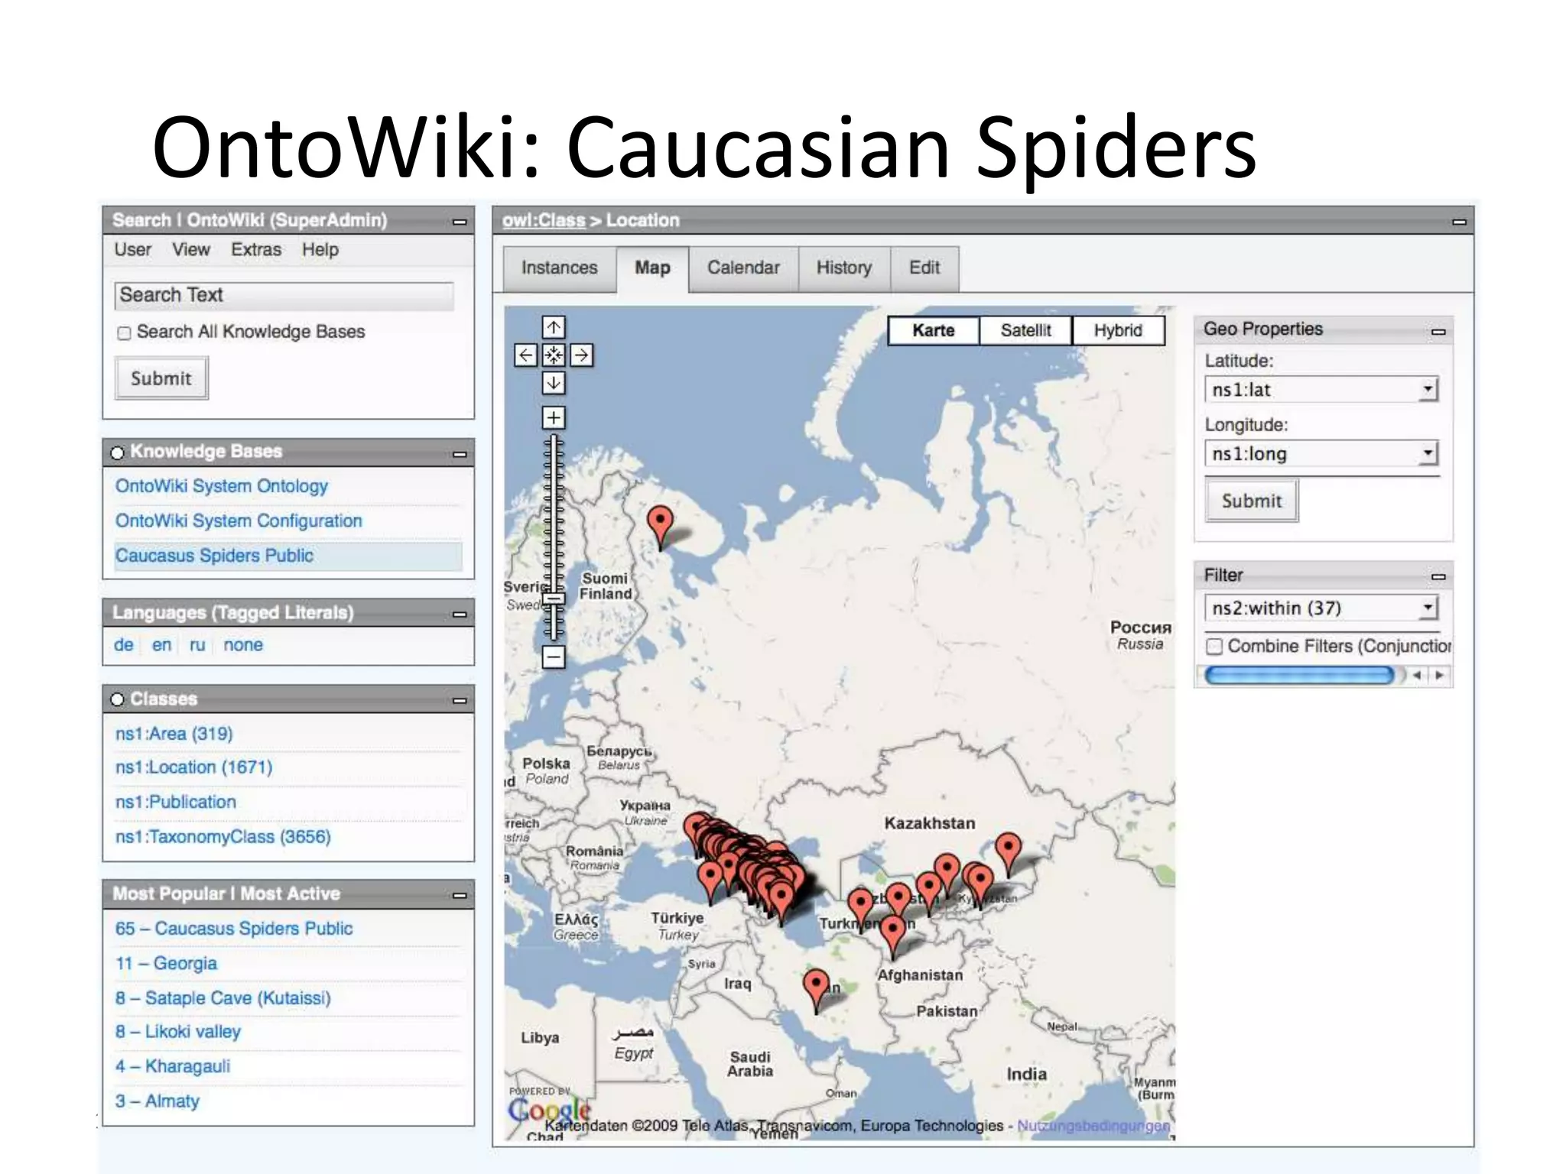The height and width of the screenshot is (1174, 1566).
Task: Collapse the Search panel
Action: click(460, 222)
